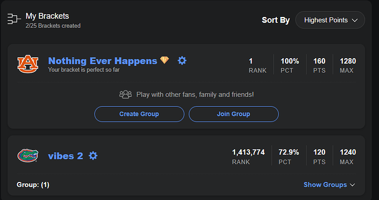Image resolution: width=379 pixels, height=200 pixels.
Task: Click the My Brackets bracket icon
Action: pyautogui.click(x=14, y=19)
